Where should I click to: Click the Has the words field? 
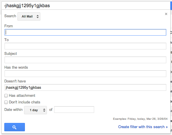click(x=85, y=74)
